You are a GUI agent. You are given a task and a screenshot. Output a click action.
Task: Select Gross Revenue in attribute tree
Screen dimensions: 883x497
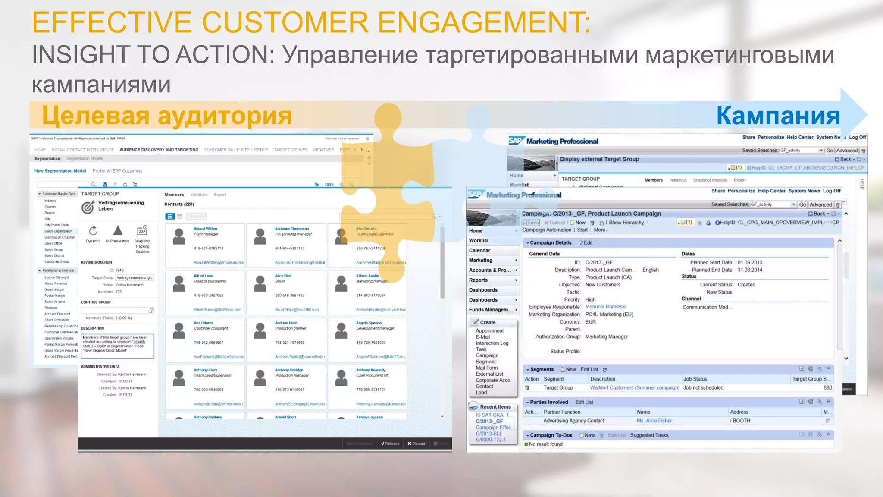[x=56, y=283]
